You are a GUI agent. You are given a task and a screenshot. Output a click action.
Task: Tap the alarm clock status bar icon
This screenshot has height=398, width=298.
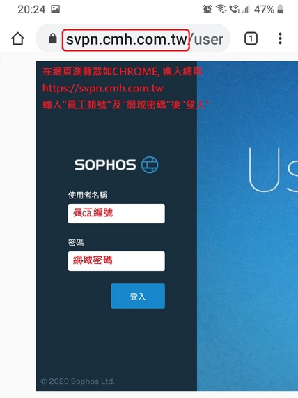pyautogui.click(x=207, y=9)
